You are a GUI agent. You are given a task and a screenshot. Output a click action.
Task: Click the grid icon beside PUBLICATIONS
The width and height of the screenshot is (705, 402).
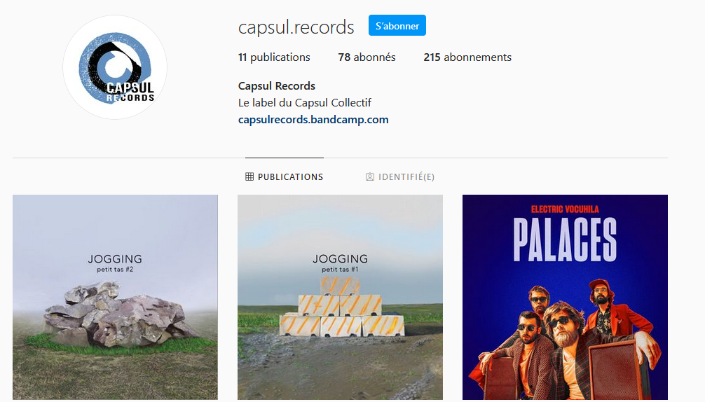(x=249, y=176)
